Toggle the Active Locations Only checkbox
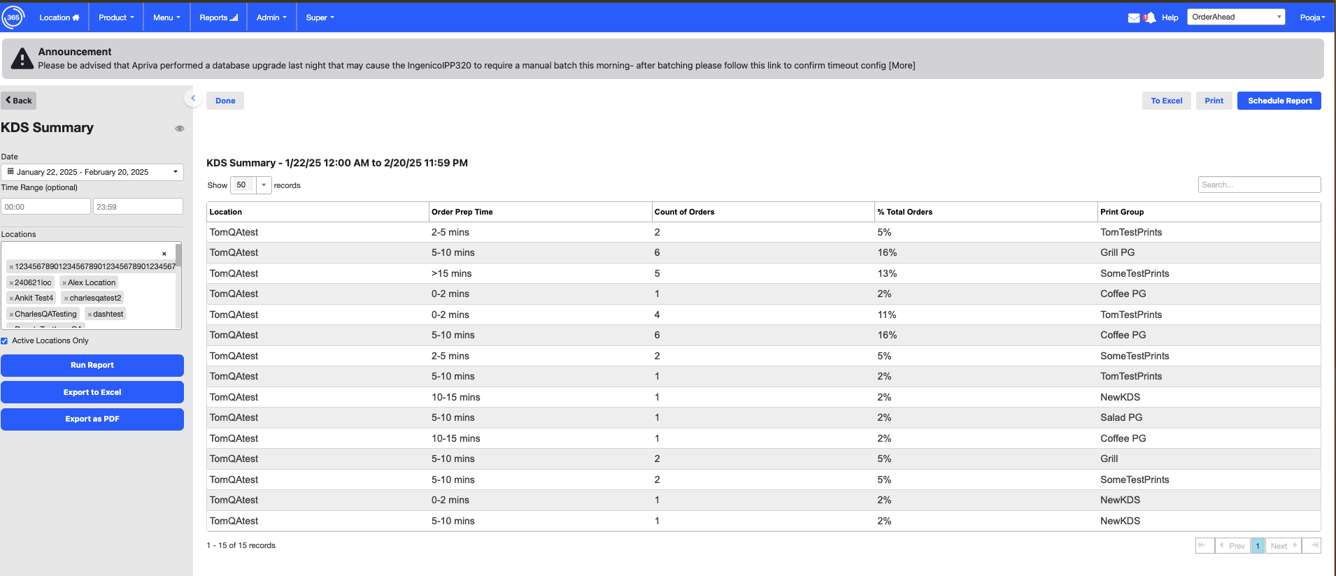1336x576 pixels. coord(5,341)
